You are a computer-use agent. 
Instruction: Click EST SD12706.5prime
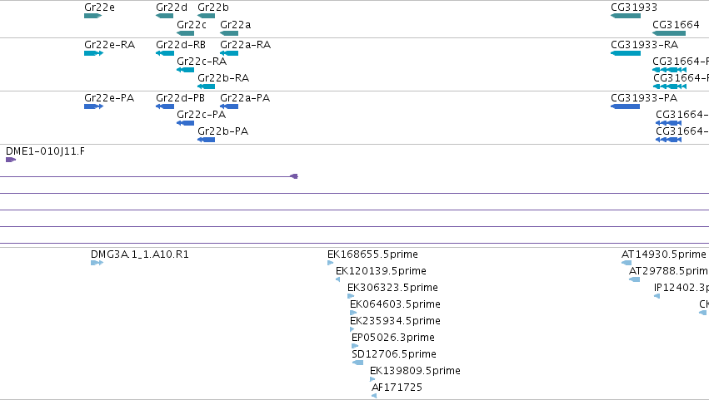pos(394,354)
